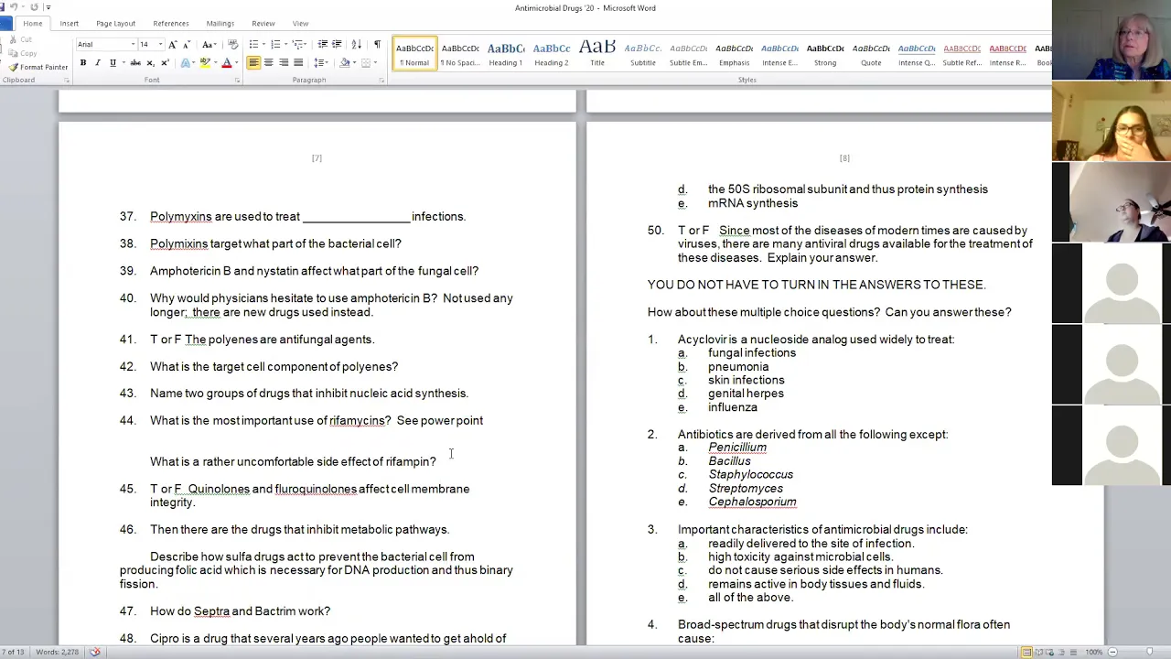Click the Text Effects icon

click(185, 62)
